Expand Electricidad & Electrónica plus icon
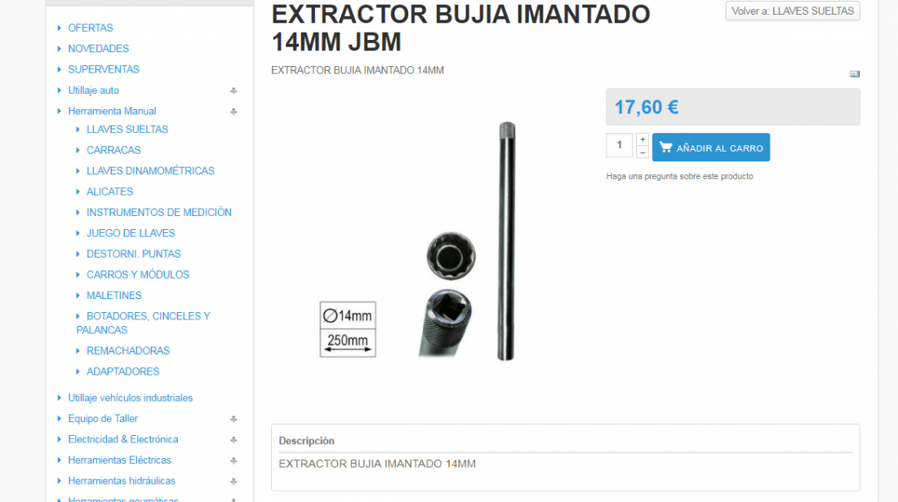This screenshot has width=898, height=502. 233,440
